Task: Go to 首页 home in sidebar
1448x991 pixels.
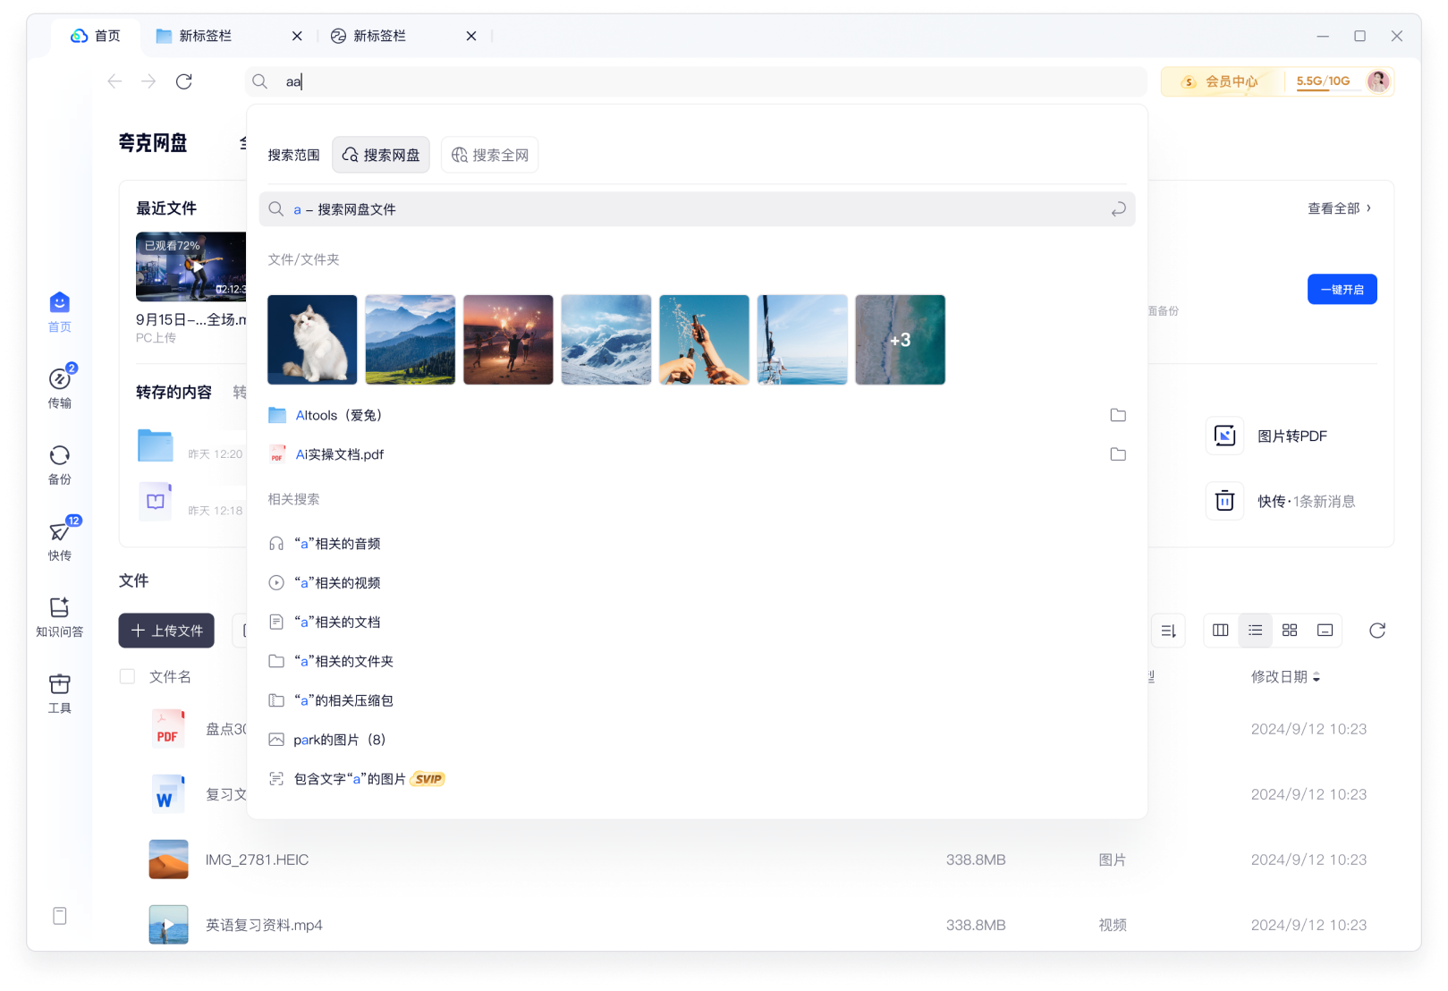Action: (x=60, y=311)
